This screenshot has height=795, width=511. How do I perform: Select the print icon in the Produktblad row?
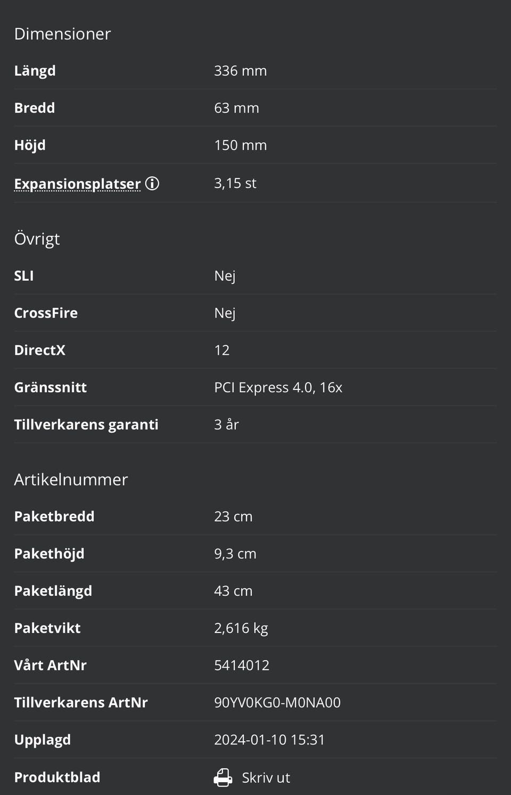[223, 777]
